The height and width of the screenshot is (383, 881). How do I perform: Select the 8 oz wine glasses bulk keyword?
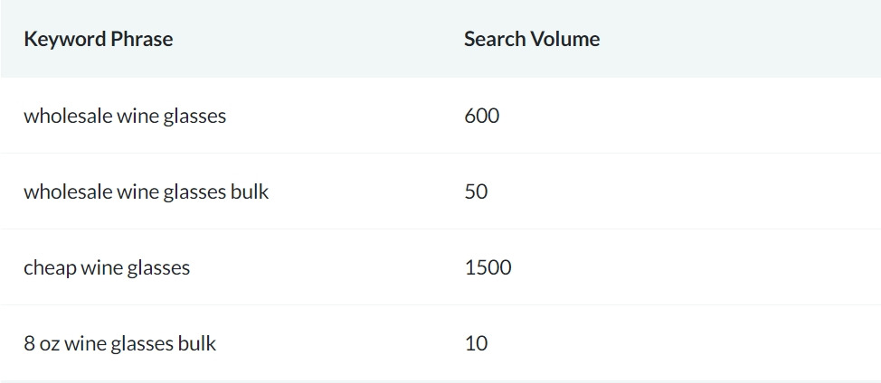click(119, 343)
